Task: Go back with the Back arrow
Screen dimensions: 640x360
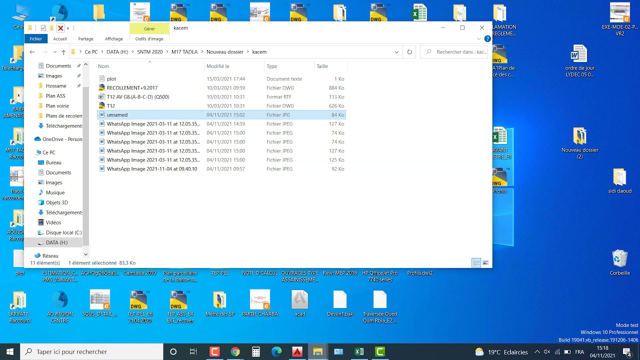Action: tap(32, 52)
